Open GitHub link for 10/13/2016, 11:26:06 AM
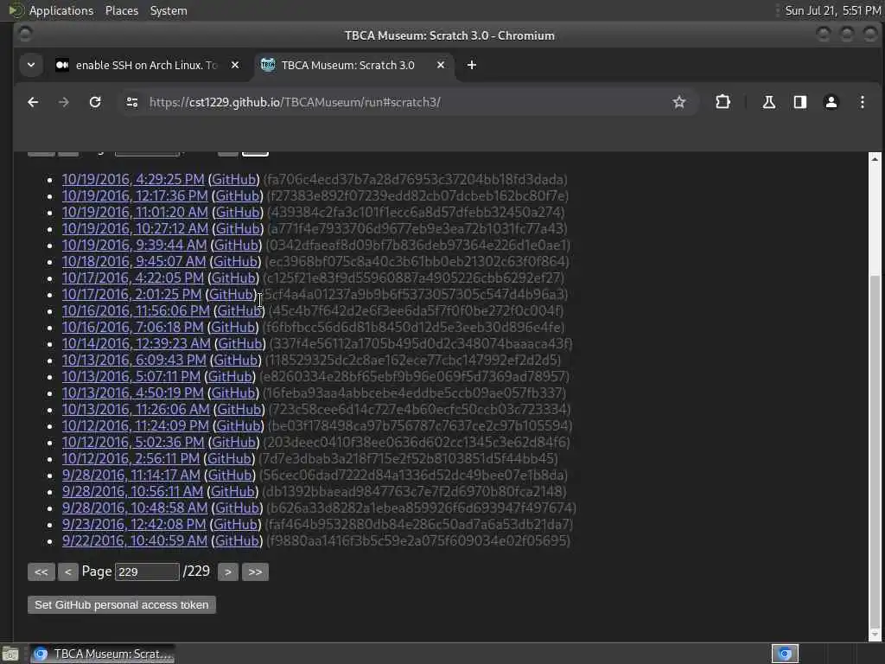 tap(239, 409)
